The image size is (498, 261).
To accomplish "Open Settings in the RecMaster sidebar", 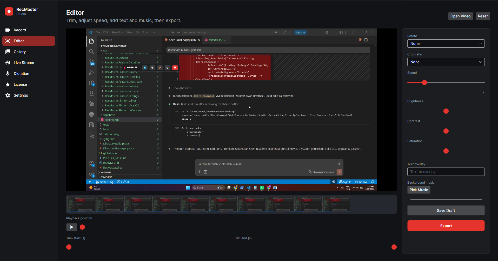I will 29,95.
